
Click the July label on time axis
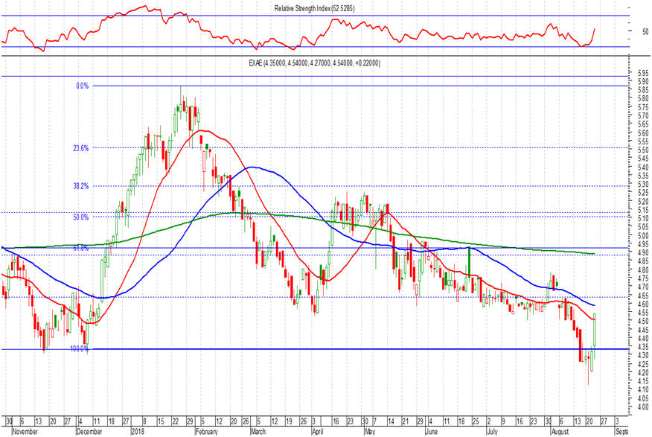pyautogui.click(x=491, y=431)
